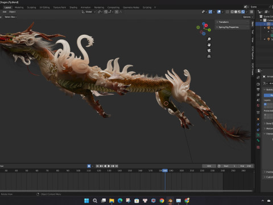The width and height of the screenshot is (273, 205).
Task: Add new workspace plus button
Action: click(155, 7)
